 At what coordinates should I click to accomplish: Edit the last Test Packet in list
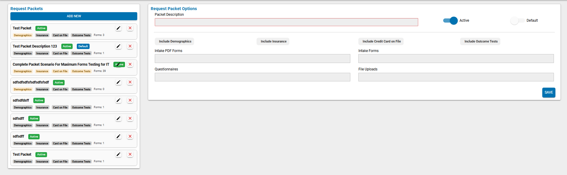click(118, 154)
